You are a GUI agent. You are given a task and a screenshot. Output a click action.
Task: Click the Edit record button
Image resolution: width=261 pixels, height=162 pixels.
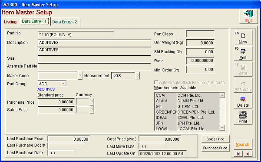click(243, 54)
